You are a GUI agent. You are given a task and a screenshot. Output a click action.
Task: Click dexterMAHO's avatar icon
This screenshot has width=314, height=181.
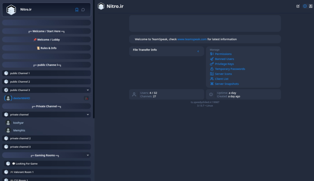8,98
